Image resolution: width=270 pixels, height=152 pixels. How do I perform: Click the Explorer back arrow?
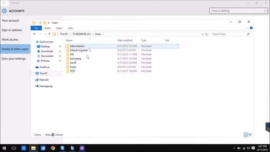pyautogui.click(x=35, y=34)
